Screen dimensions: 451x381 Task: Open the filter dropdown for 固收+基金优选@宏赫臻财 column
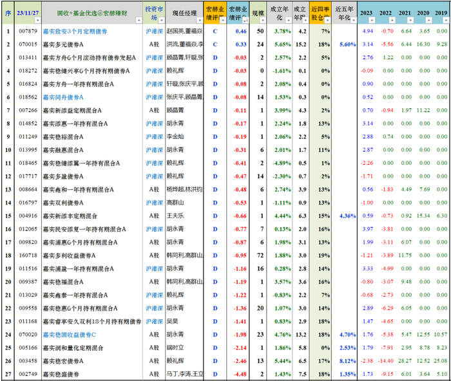(x=139, y=20)
